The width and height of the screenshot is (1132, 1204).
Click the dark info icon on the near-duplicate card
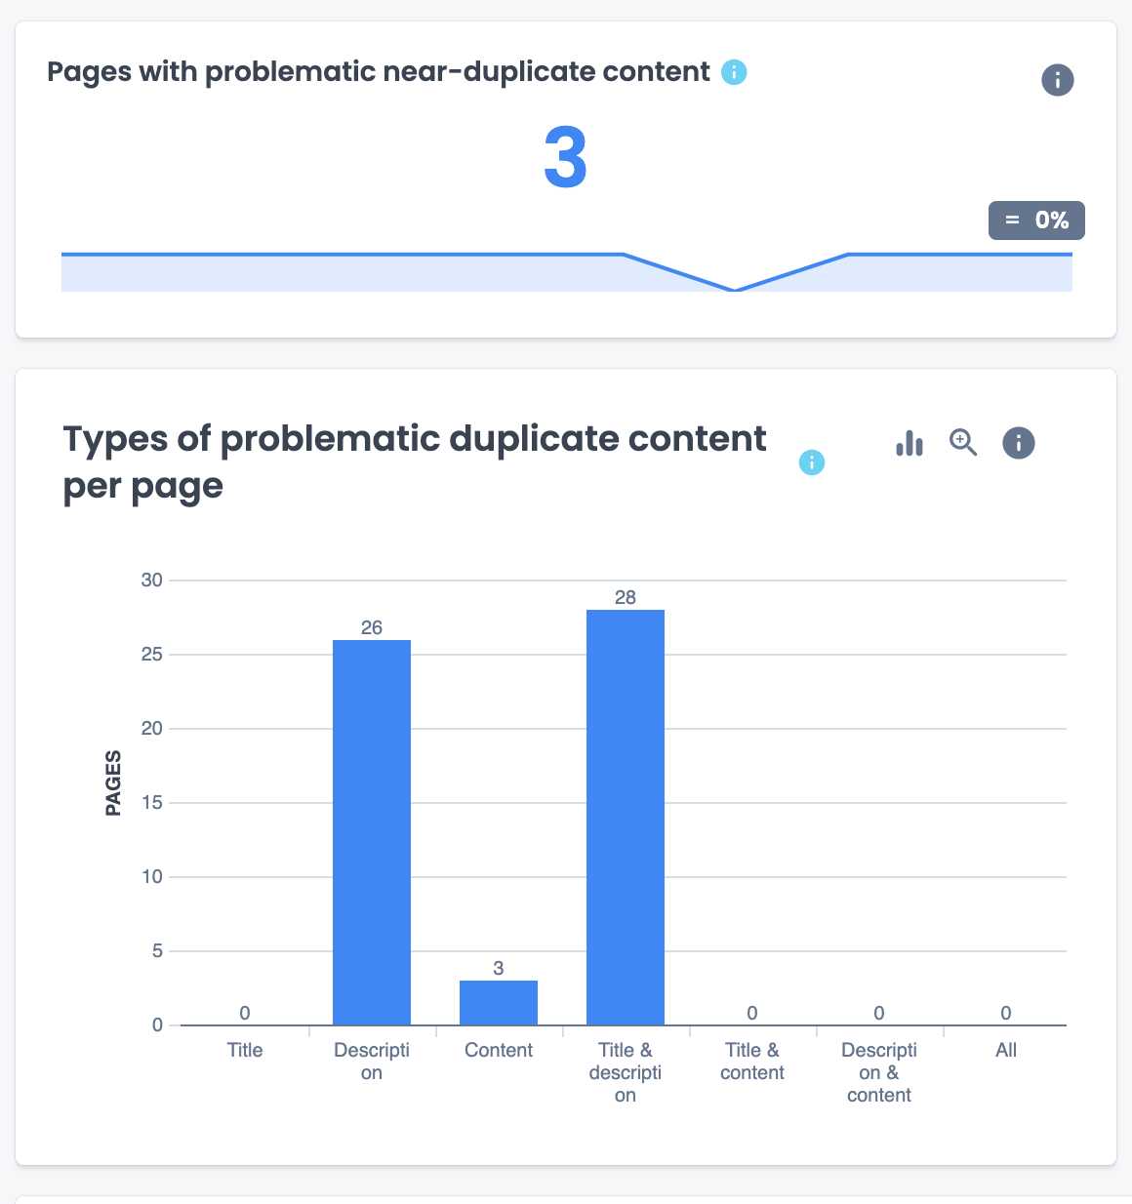[x=1057, y=80]
